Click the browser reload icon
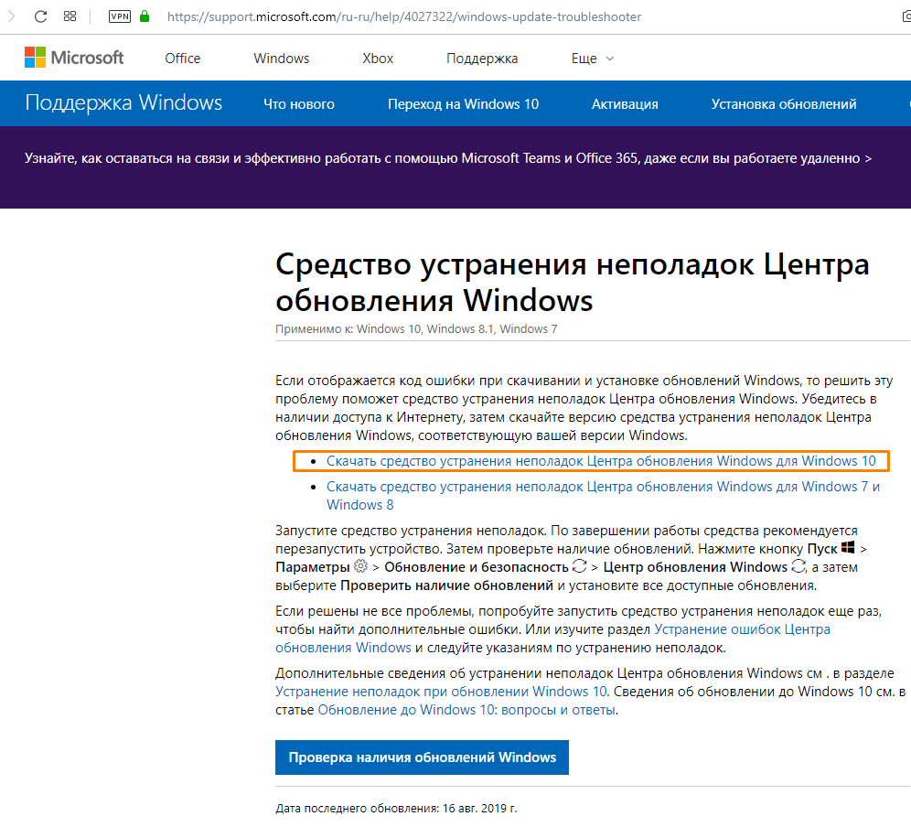The height and width of the screenshot is (827, 911). (x=40, y=16)
